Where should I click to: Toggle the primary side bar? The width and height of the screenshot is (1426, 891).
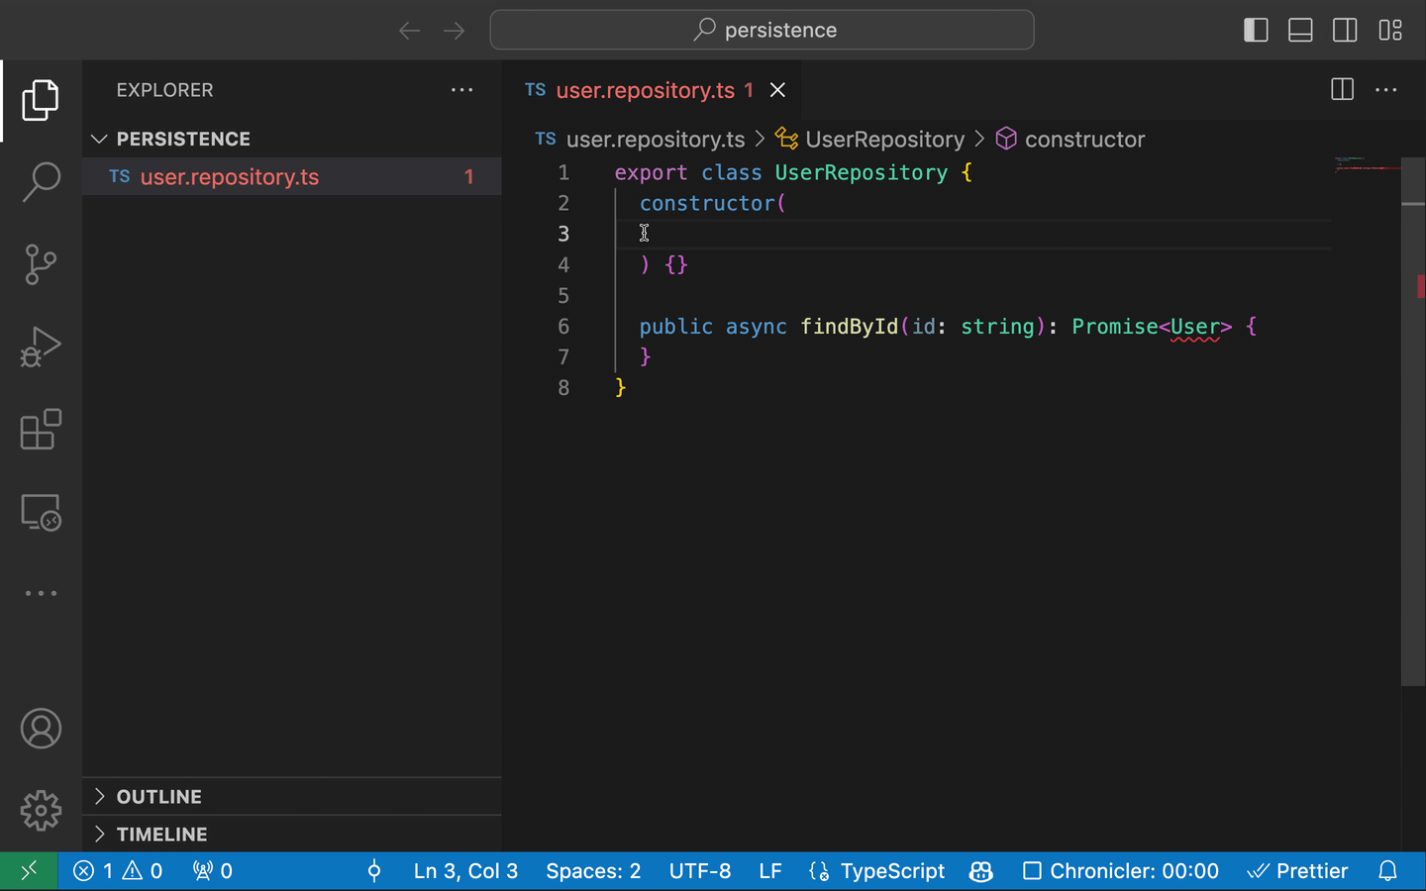(1256, 30)
